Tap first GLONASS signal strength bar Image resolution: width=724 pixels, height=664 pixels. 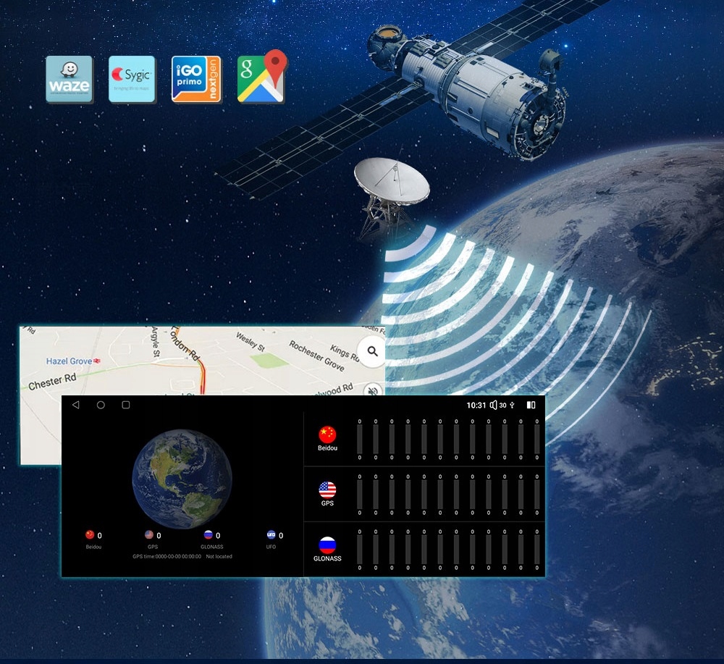point(360,550)
